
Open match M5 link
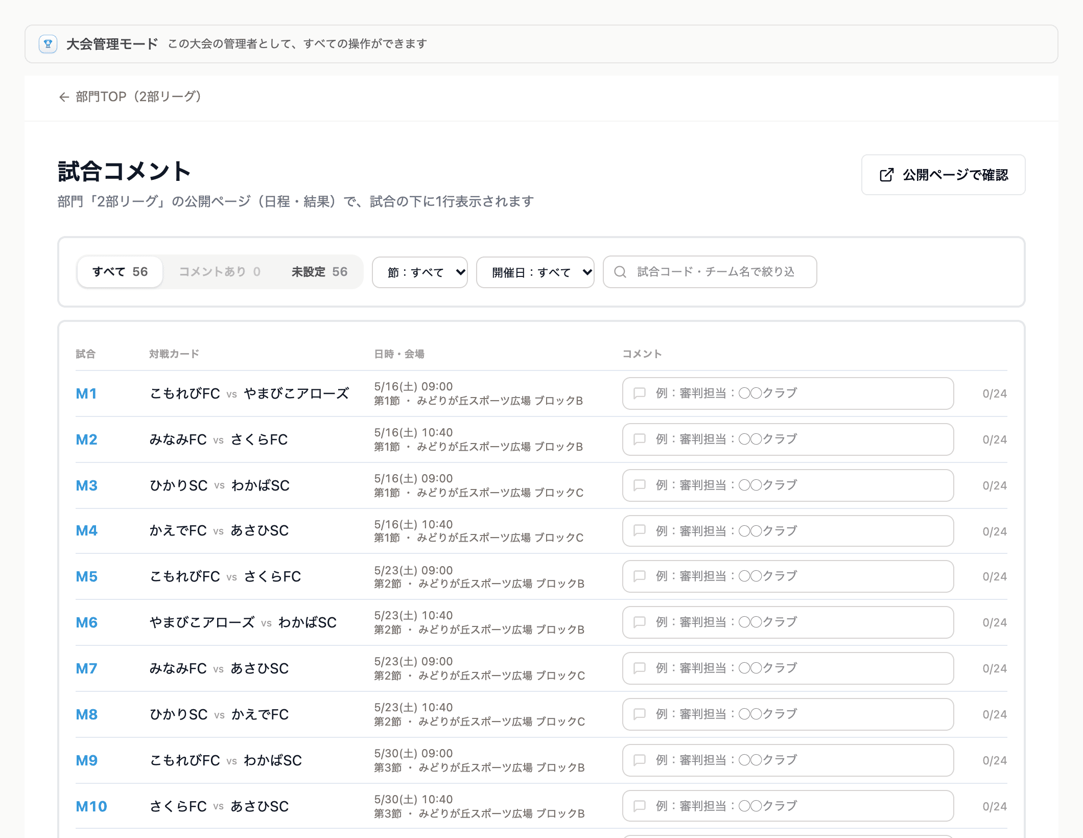pos(86,576)
